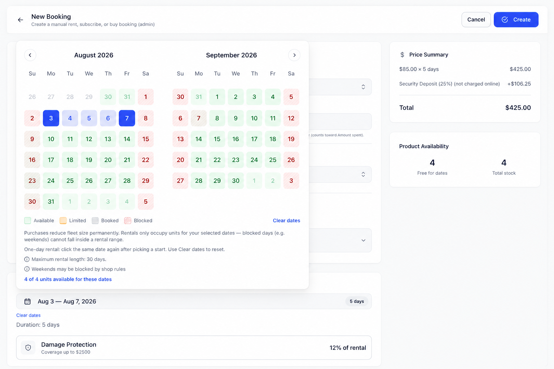Pick September 17 in the calendar
The image size is (554, 369).
tap(254, 139)
